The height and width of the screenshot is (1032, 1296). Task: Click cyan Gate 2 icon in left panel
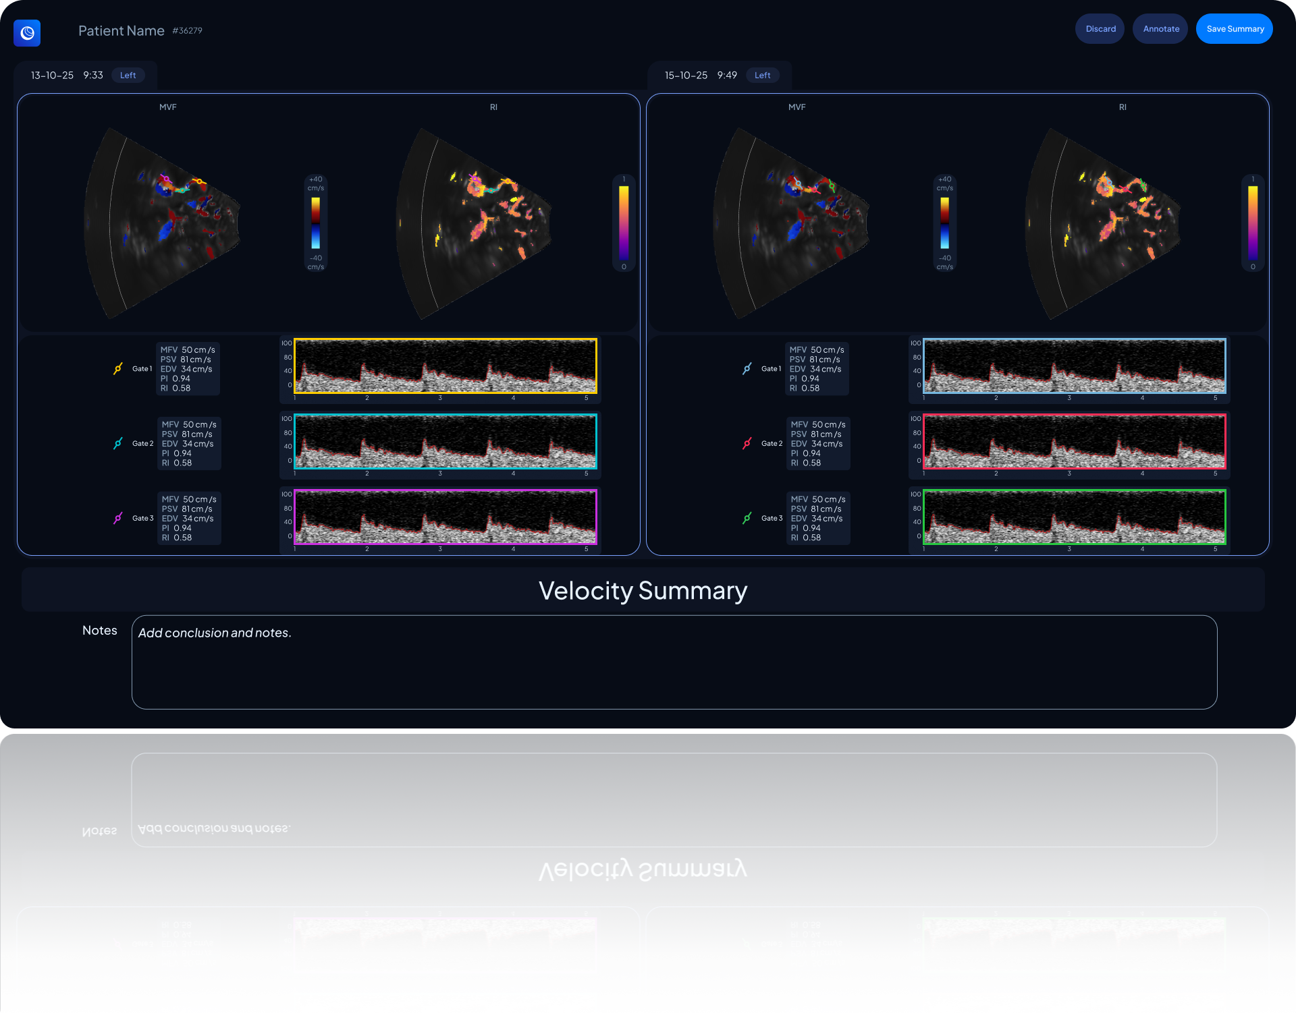coord(118,443)
